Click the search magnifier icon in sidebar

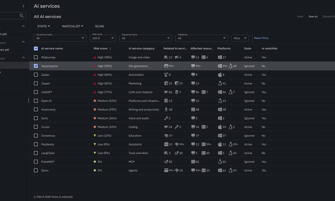(x=21, y=15)
